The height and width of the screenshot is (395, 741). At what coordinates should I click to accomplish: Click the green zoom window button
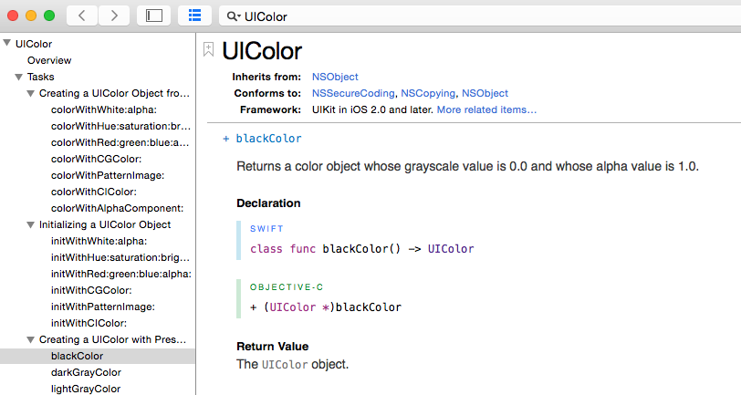[49, 16]
